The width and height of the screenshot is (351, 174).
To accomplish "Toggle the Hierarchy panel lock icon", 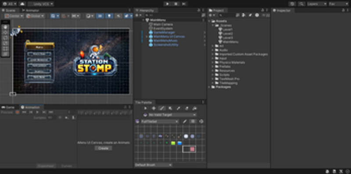I will tap(199, 10).
